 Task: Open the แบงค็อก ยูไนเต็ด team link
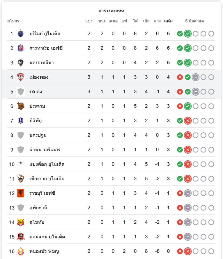47,164
